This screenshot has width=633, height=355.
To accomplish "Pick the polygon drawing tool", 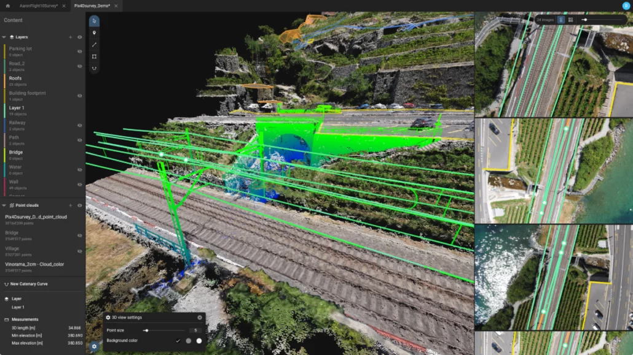I will pyautogui.click(x=94, y=56).
